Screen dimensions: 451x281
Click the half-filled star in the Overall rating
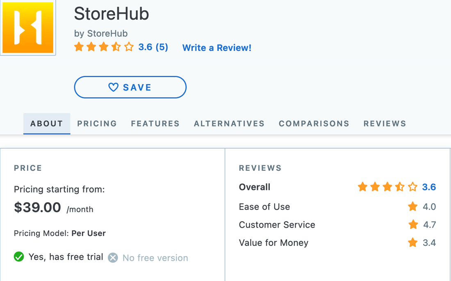pos(400,187)
